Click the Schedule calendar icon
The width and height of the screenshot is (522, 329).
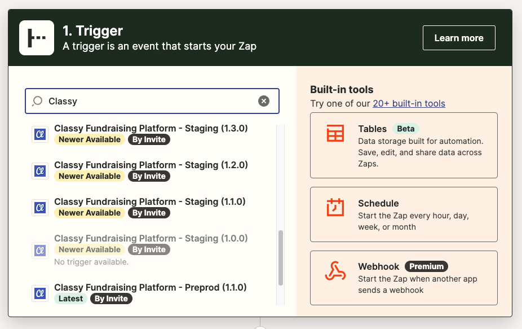tap(335, 207)
